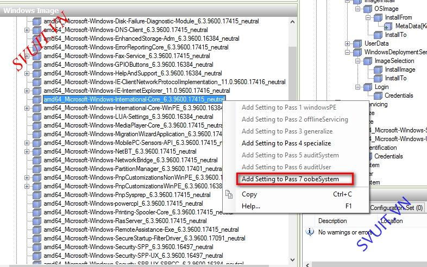Switch to the Configuration Set (0) tab
427x267 pixels.
click(x=396, y=208)
